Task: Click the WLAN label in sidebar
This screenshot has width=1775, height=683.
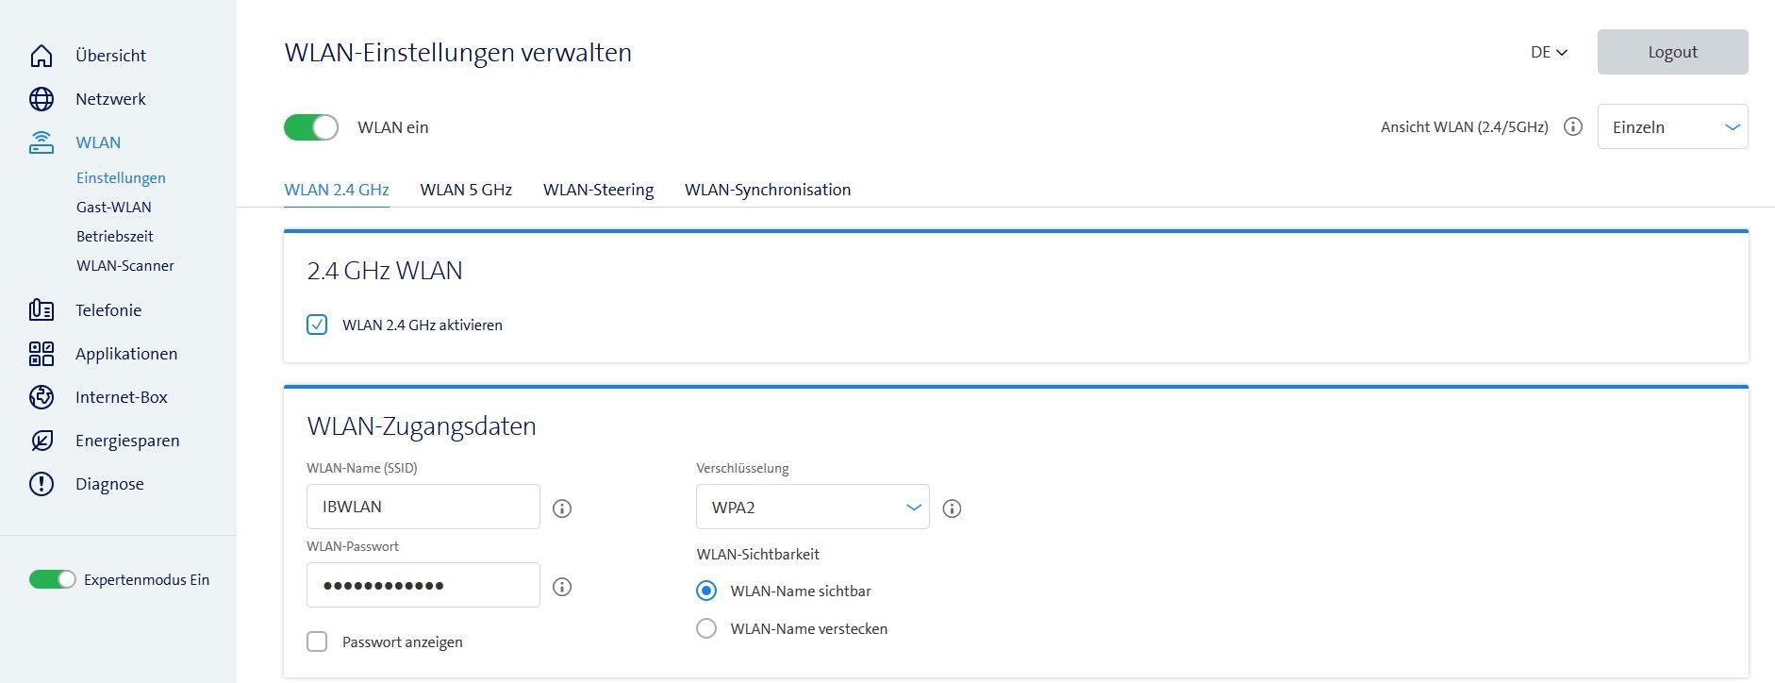Action: point(98,142)
